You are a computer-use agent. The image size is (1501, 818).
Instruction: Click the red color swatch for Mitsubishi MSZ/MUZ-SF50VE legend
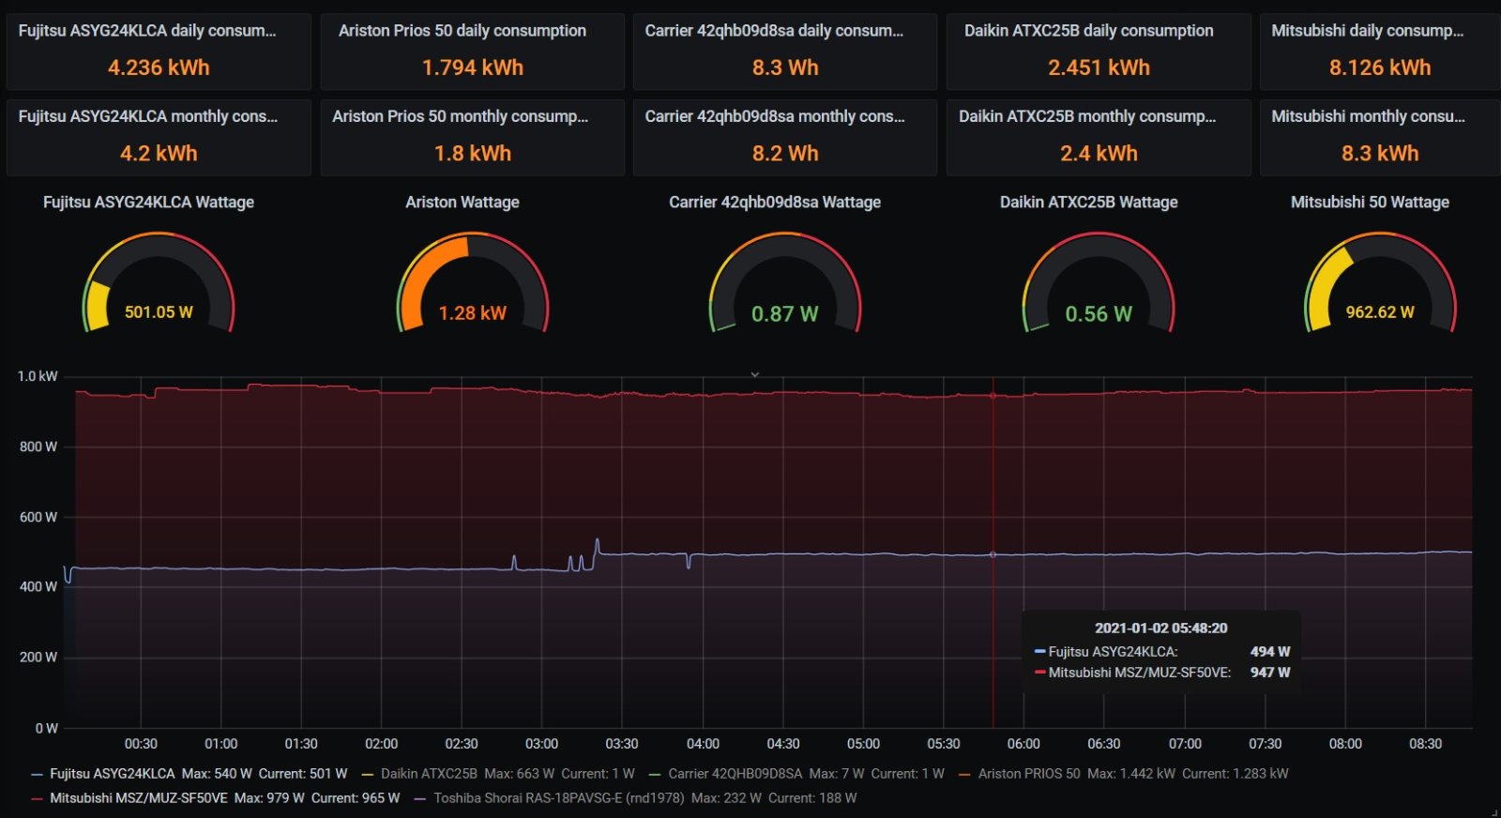click(x=37, y=799)
